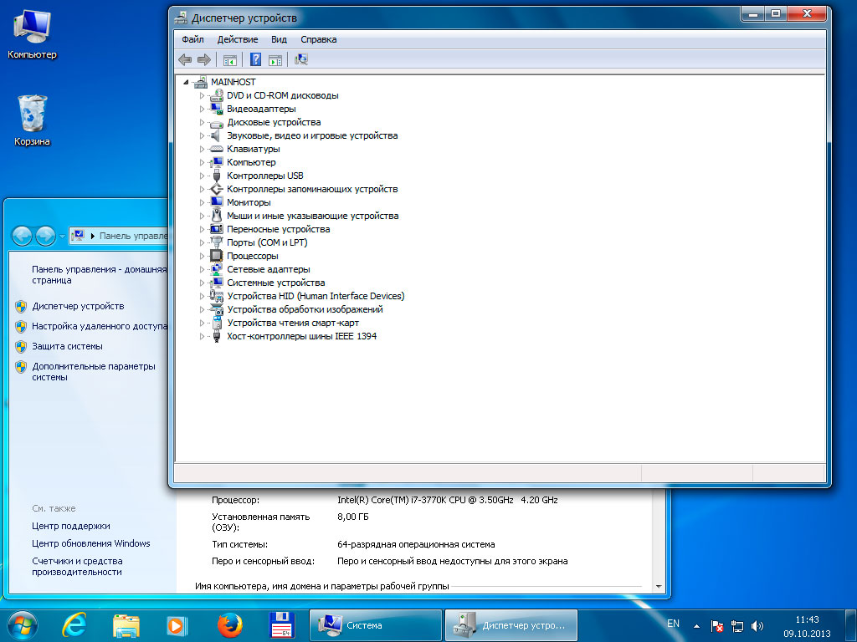Click the Show/Hide console tree icon
The image size is (857, 642).
230,59
